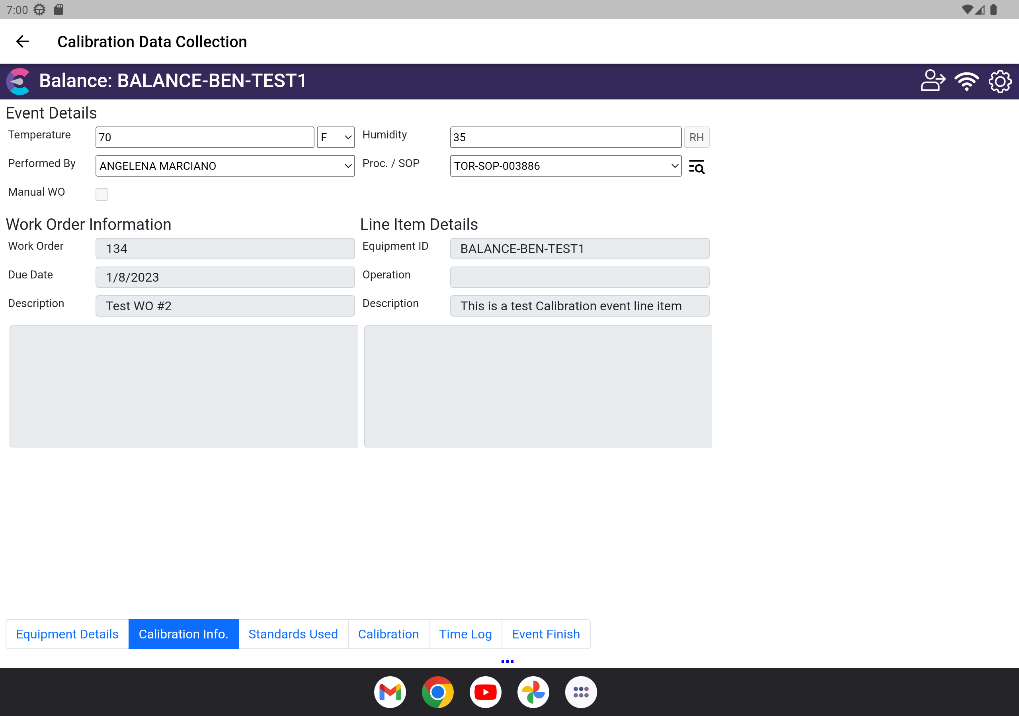This screenshot has height=716, width=1019.
Task: Expand the Proc. / SOP dropdown
Action: click(x=565, y=166)
